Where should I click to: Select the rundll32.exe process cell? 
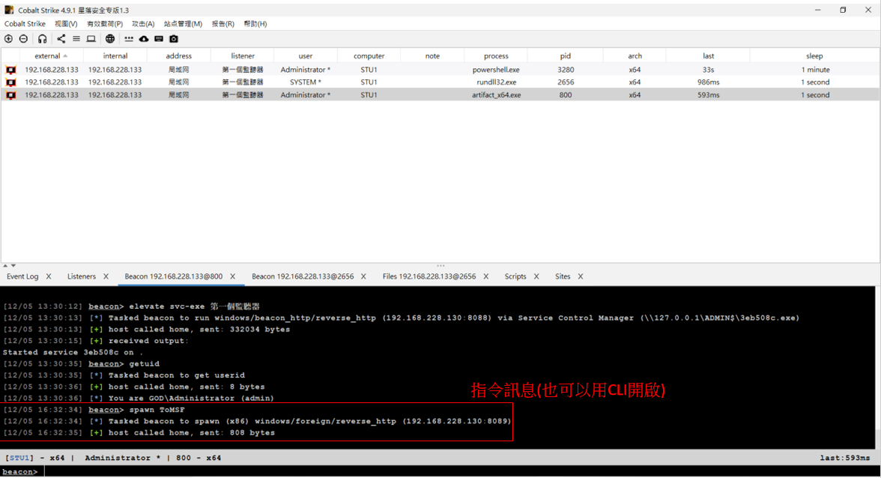click(496, 82)
